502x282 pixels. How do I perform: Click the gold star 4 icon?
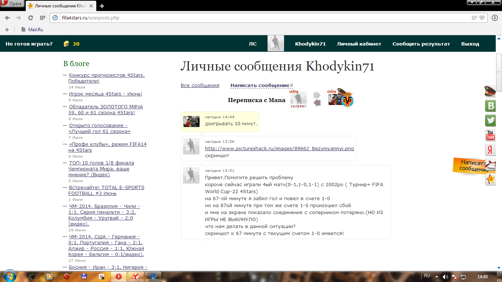pos(490,180)
